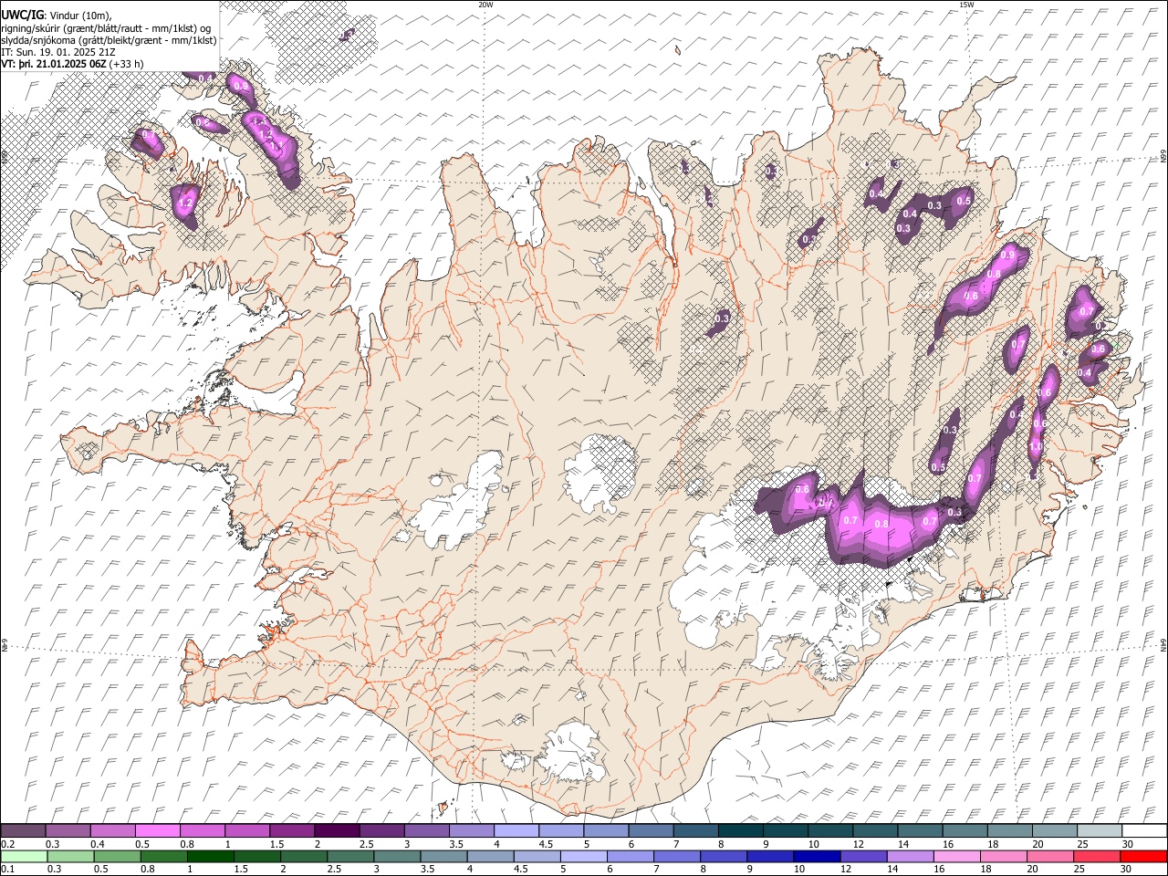The image size is (1168, 876).
Task: Select the bright pink 0.5–0.8 swatch in upper legend
Action: pyautogui.click(x=158, y=830)
